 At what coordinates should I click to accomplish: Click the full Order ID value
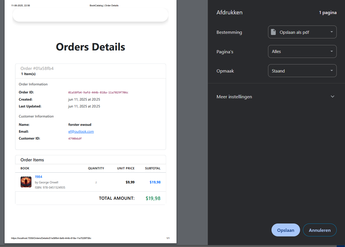point(98,93)
